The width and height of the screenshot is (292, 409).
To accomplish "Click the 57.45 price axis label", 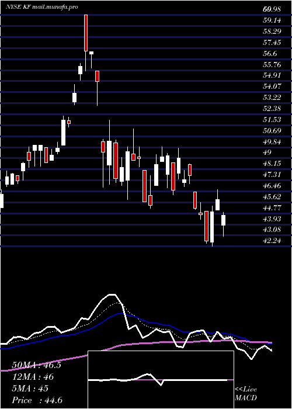I will click(272, 42).
